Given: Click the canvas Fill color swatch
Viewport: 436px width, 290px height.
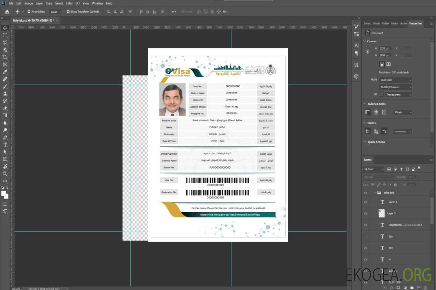Looking at the screenshot, I should coord(381,95).
